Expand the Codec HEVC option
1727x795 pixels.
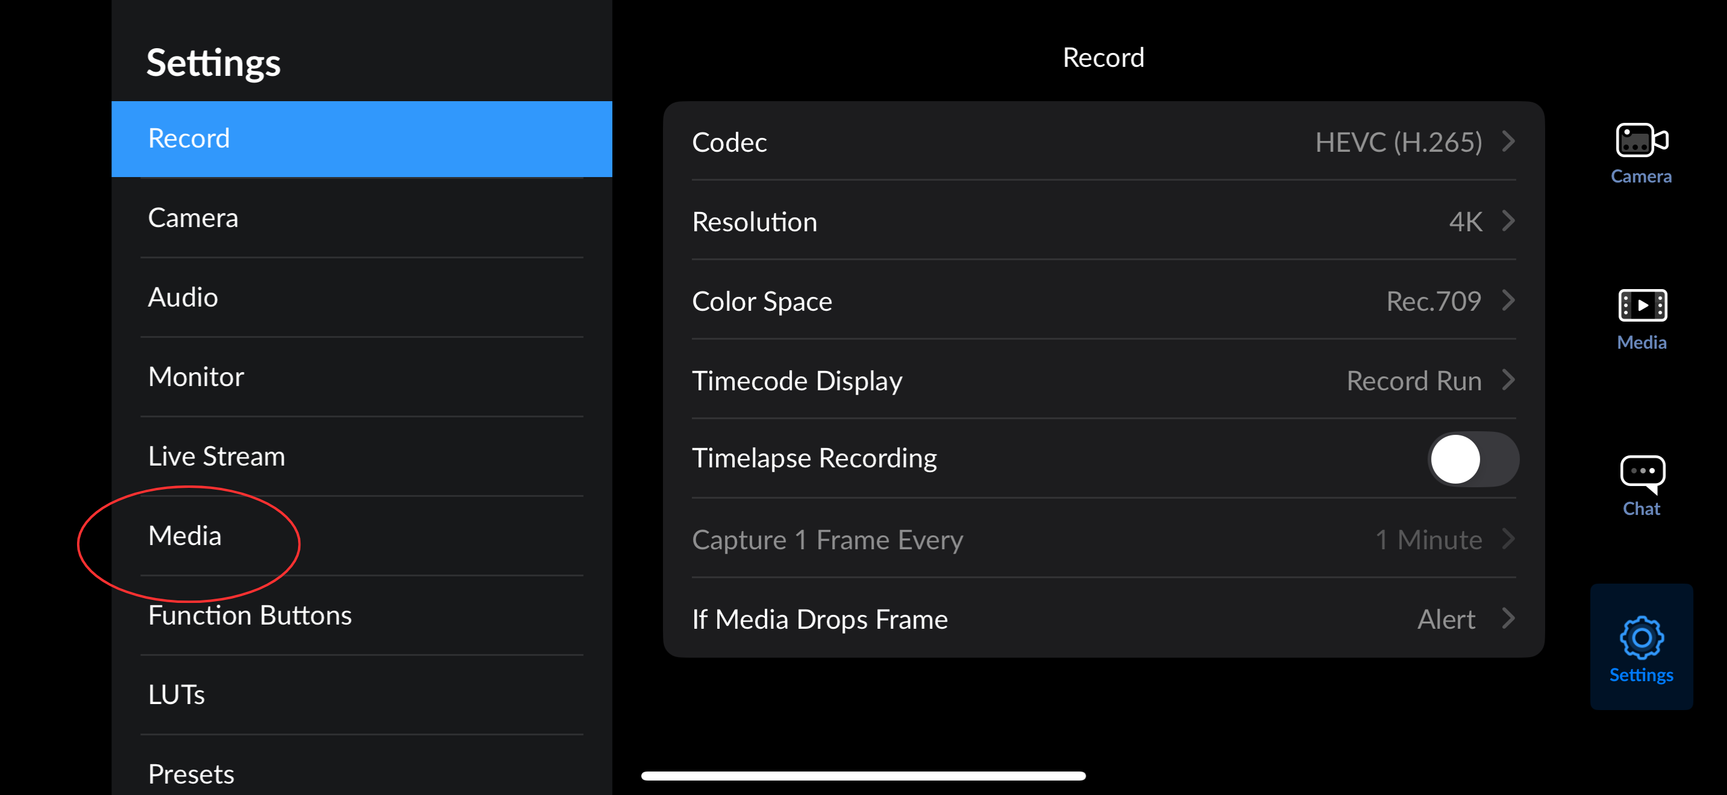point(1508,142)
